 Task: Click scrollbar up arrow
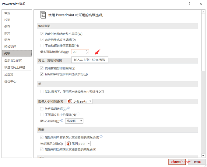click(203, 12)
